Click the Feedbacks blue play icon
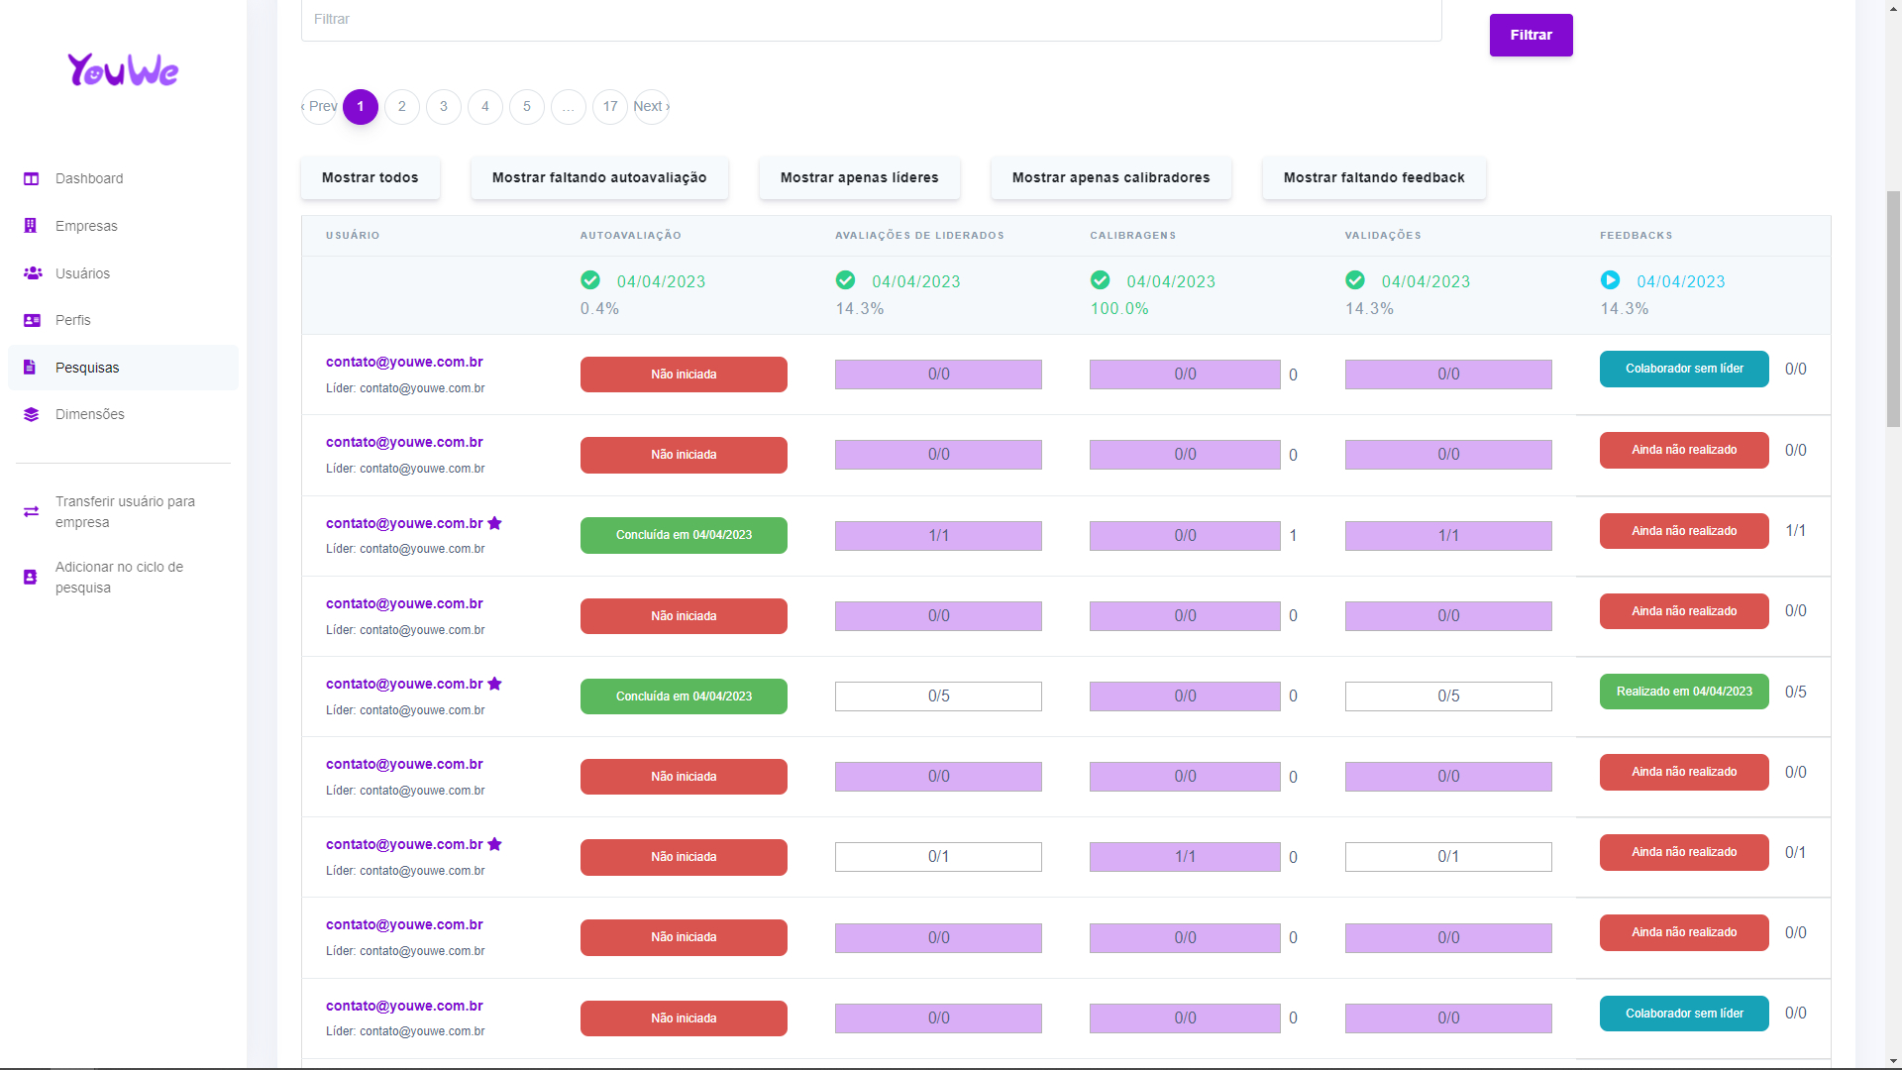Screen dimensions: 1902x1070 (x=1610, y=280)
